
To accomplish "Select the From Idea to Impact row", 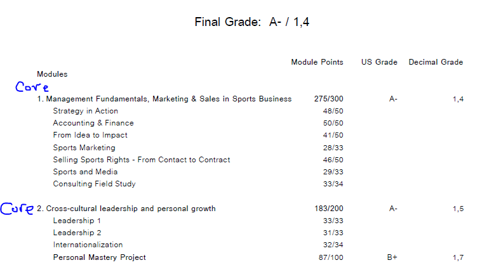I will click(198, 135).
